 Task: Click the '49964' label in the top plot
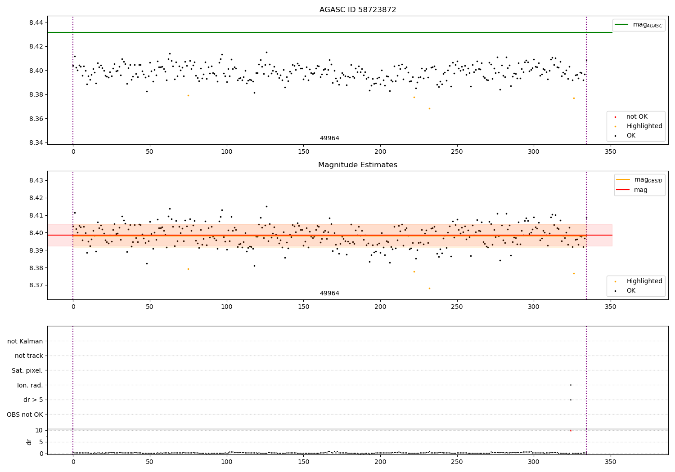(x=329, y=138)
